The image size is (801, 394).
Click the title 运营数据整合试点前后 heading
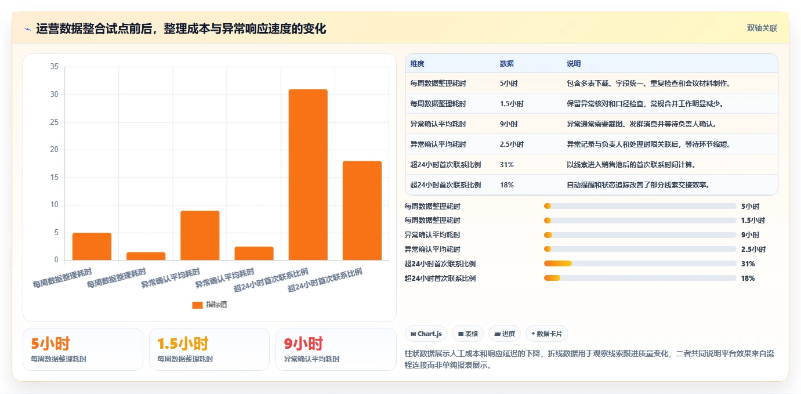pos(181,28)
